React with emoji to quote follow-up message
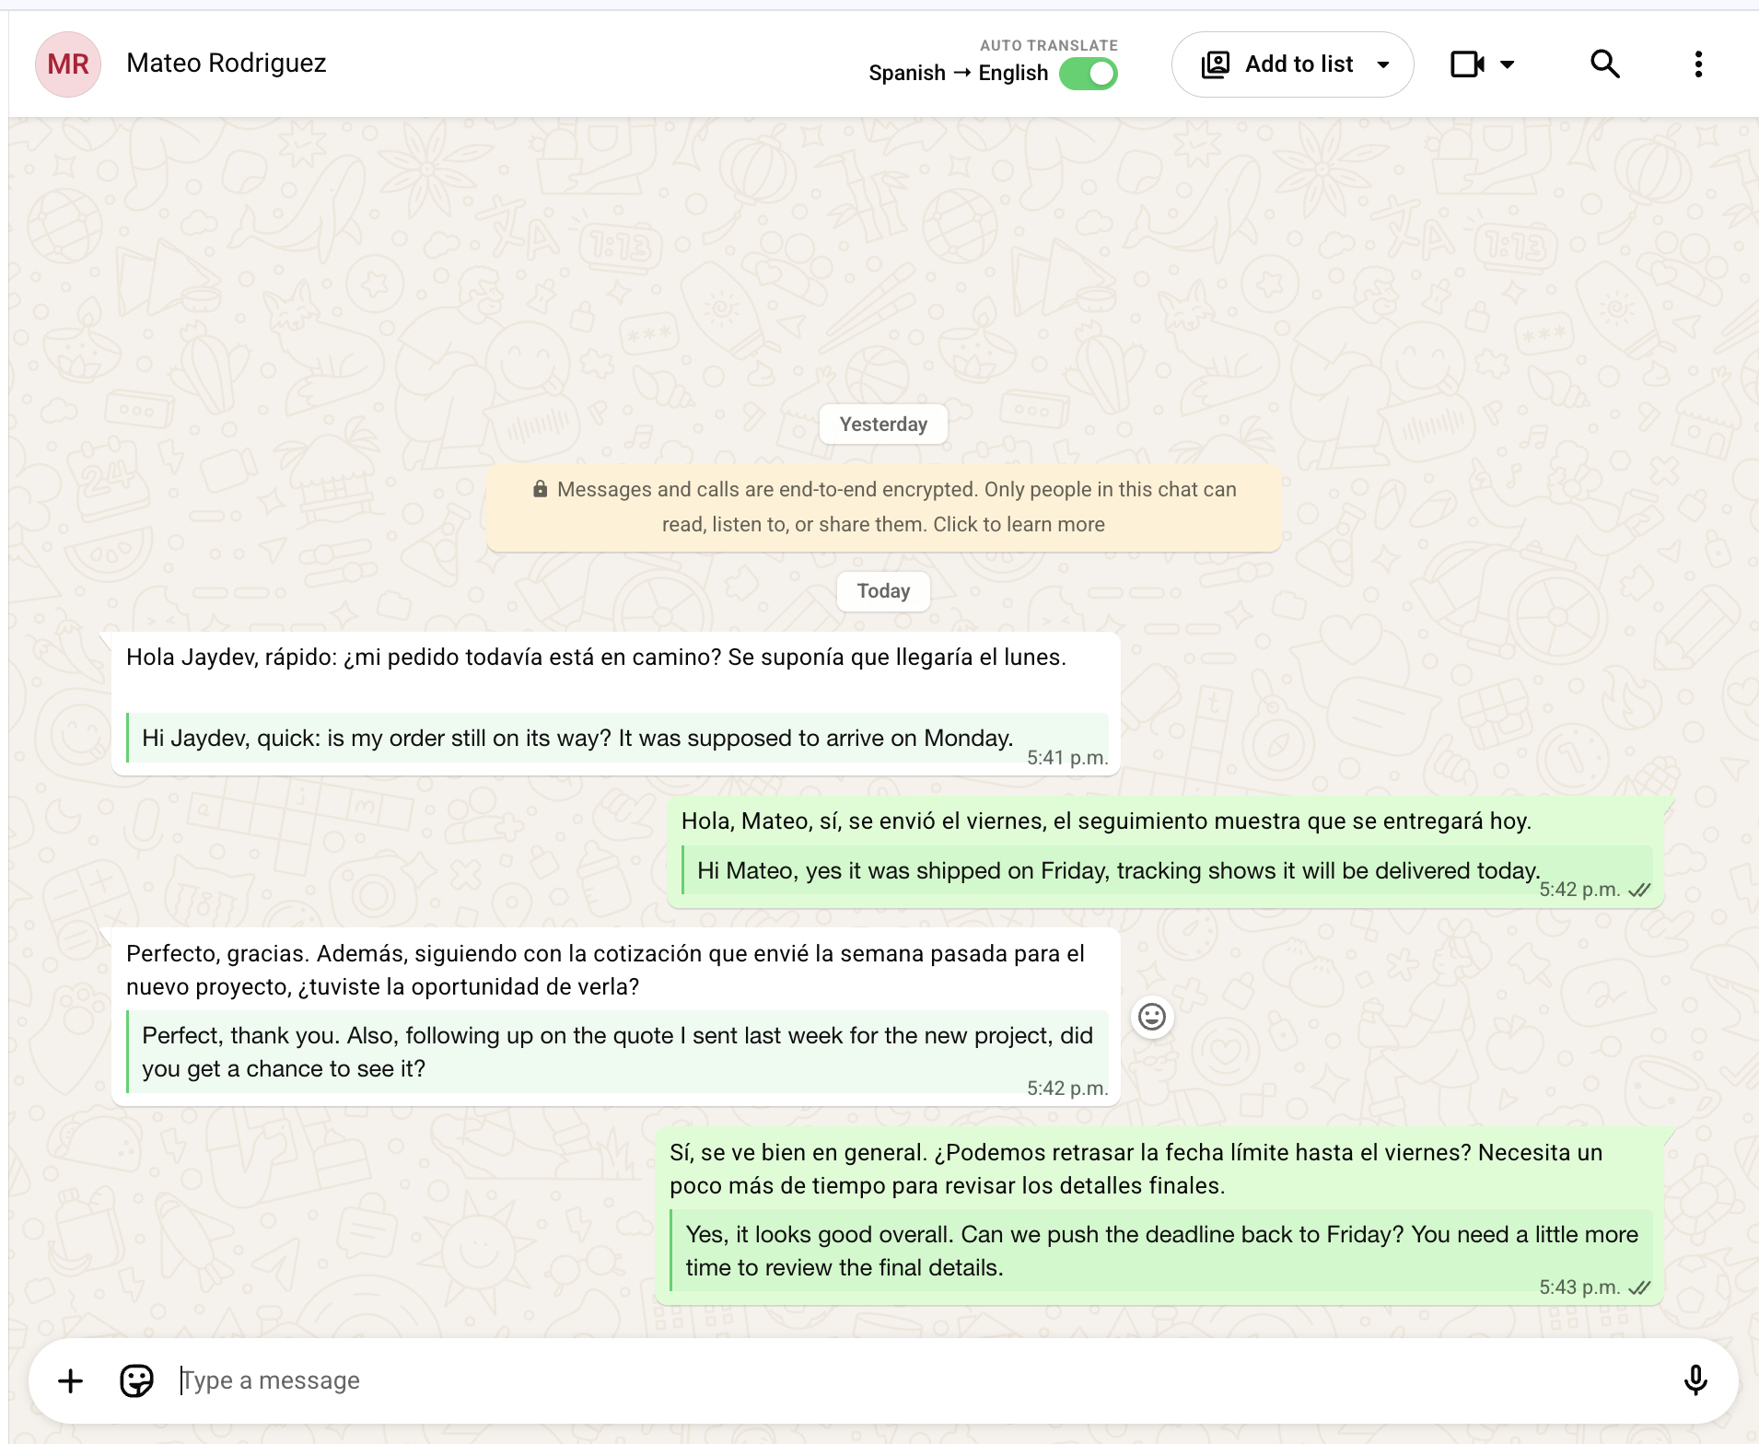The height and width of the screenshot is (1444, 1759). (1152, 1017)
